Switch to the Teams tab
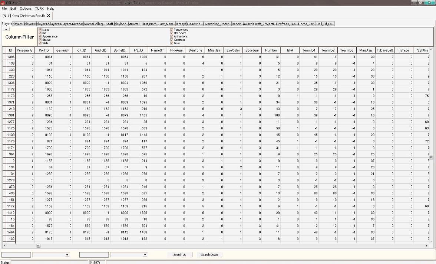 [x=88, y=24]
